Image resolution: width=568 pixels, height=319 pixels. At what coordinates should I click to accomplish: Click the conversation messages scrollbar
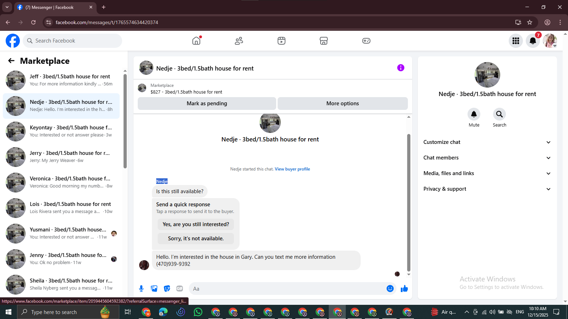coord(409,203)
